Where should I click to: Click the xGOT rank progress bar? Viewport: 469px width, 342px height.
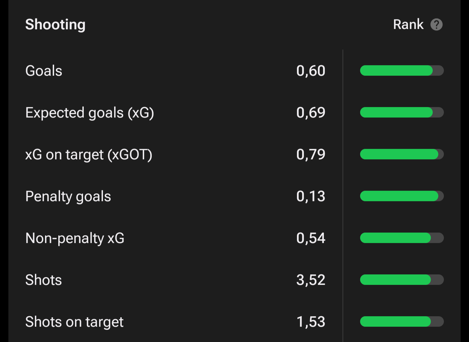pyautogui.click(x=402, y=154)
